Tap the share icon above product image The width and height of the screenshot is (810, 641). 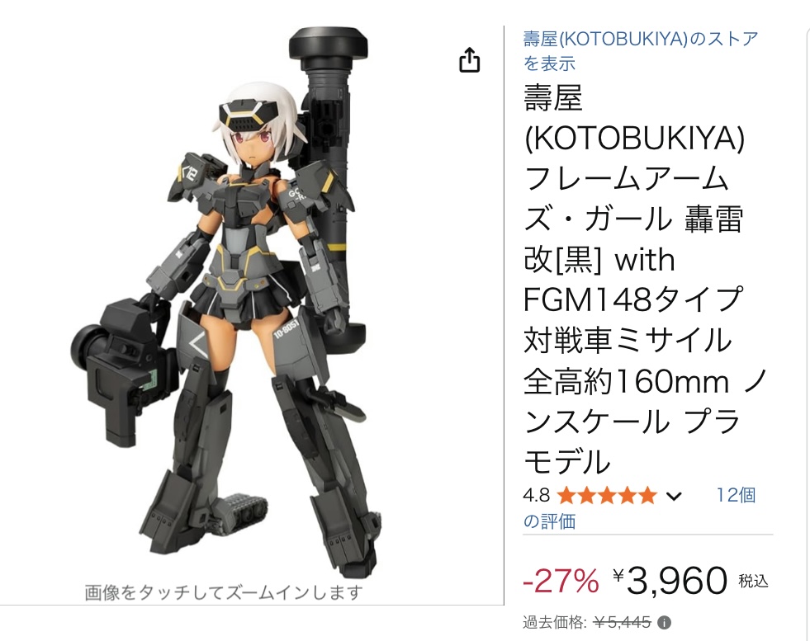pos(470,59)
